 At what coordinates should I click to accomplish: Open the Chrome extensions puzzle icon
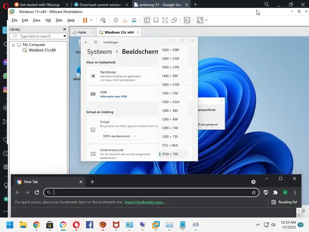pyautogui.click(x=275, y=192)
